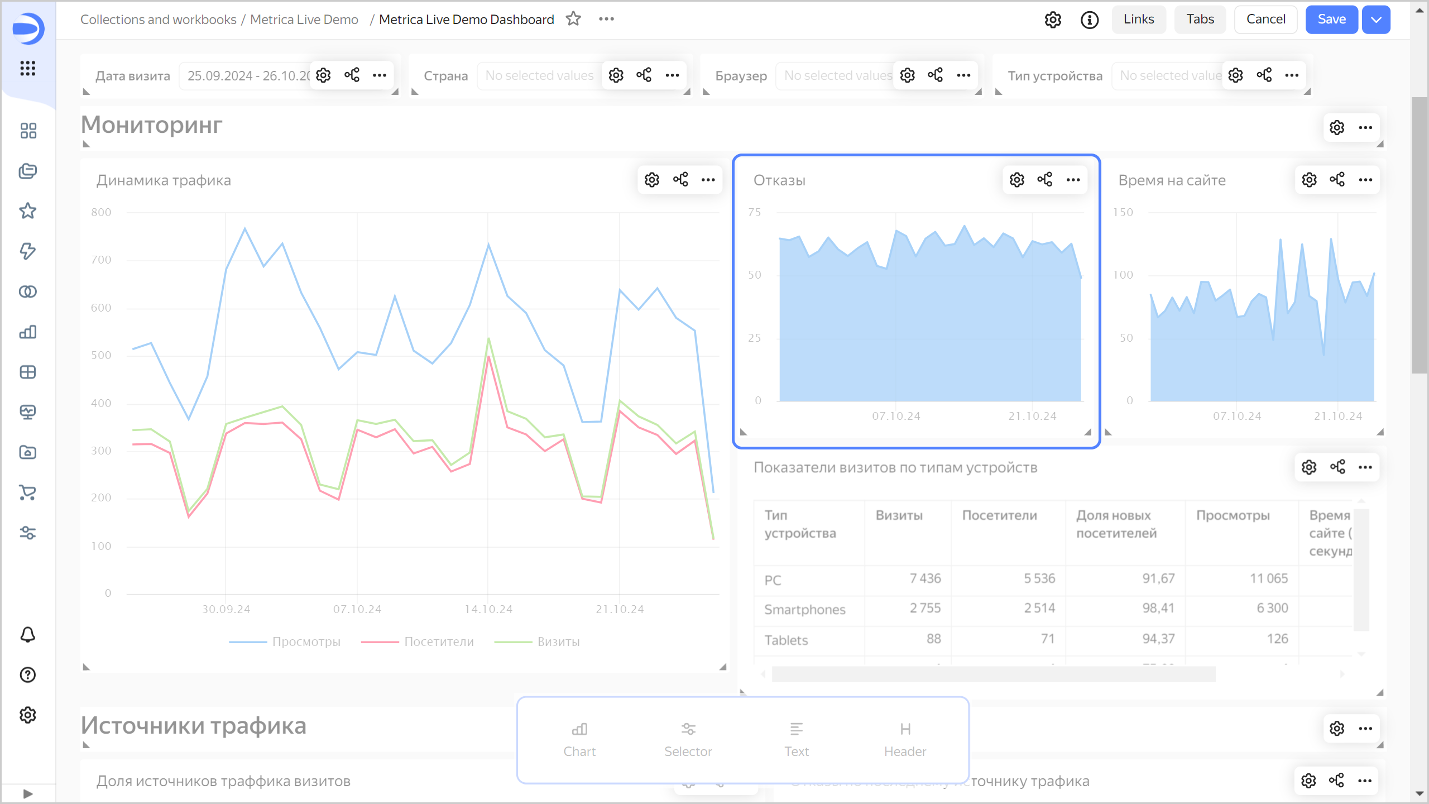Image resolution: width=1429 pixels, height=804 pixels.
Task: Go to Metrica Live Demo breadcrumb
Action: (x=304, y=20)
